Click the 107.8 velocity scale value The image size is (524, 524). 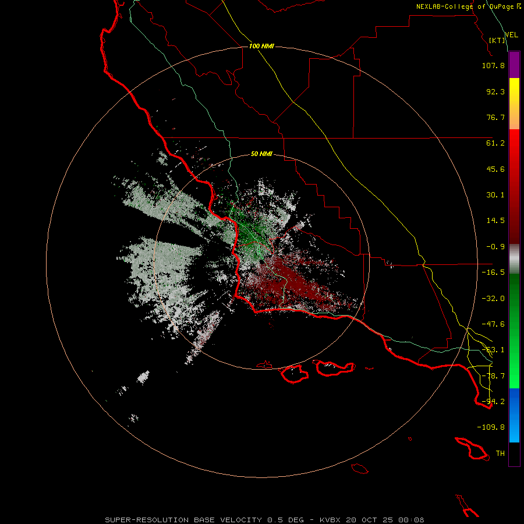pos(493,65)
